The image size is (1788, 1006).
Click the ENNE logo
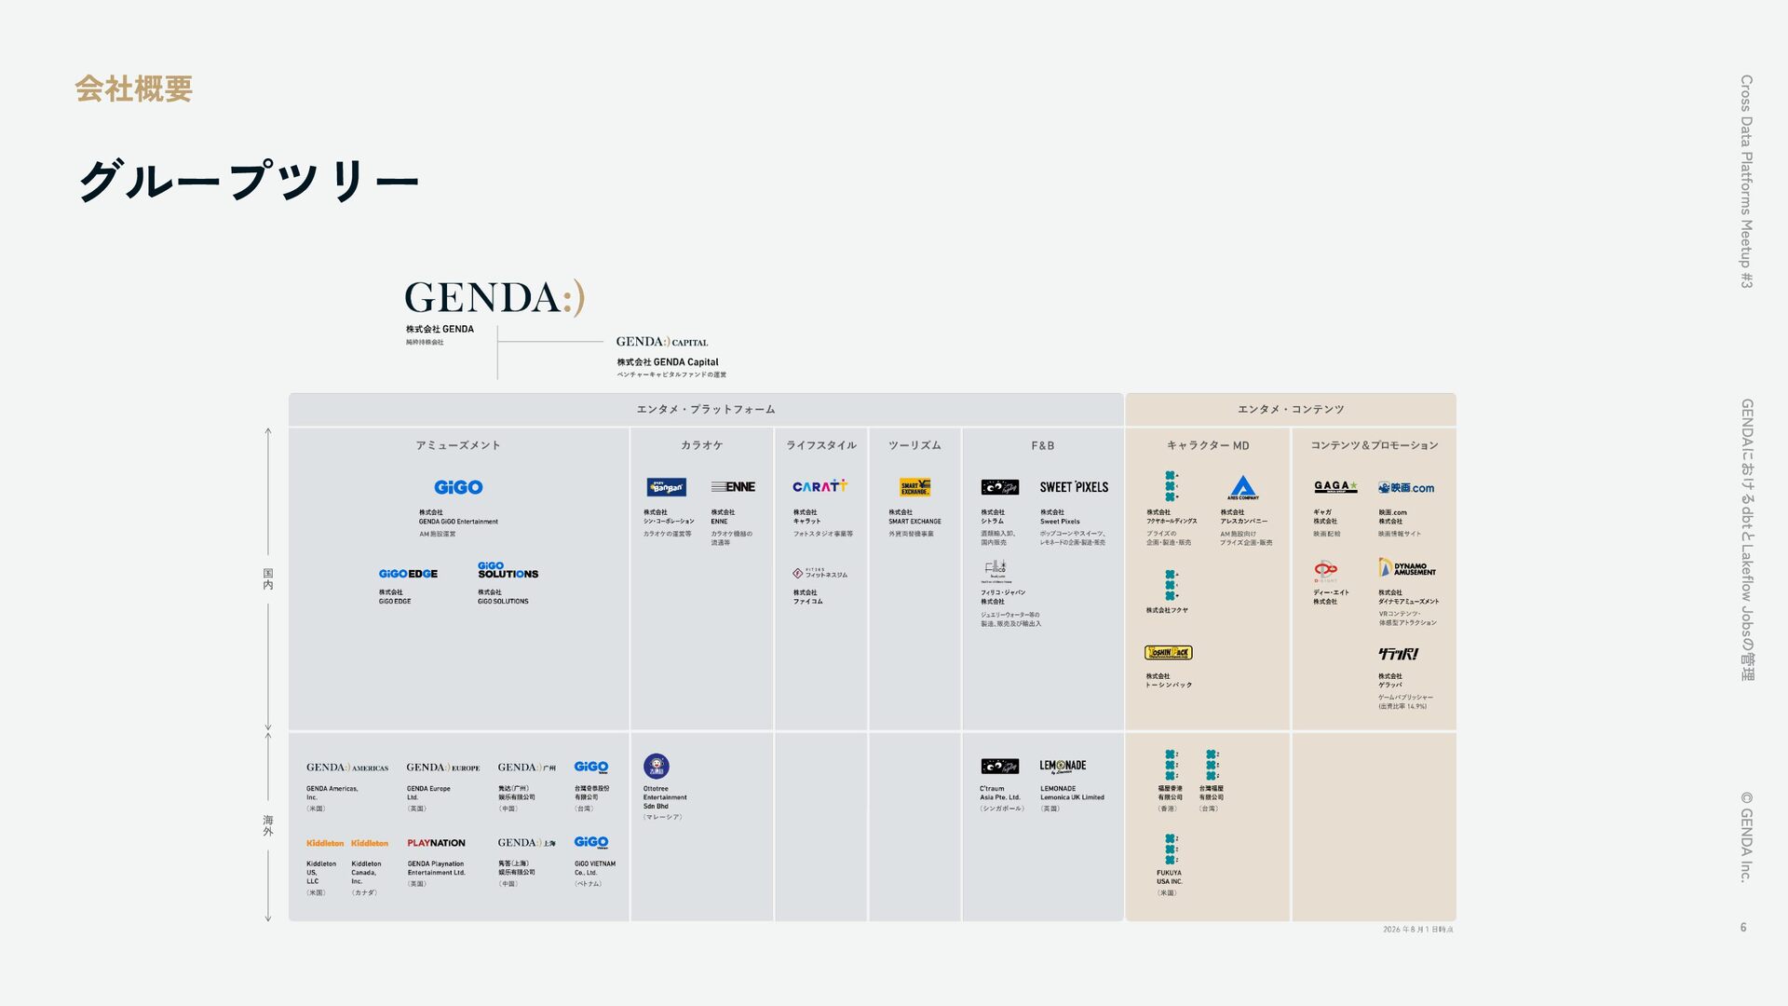(733, 487)
